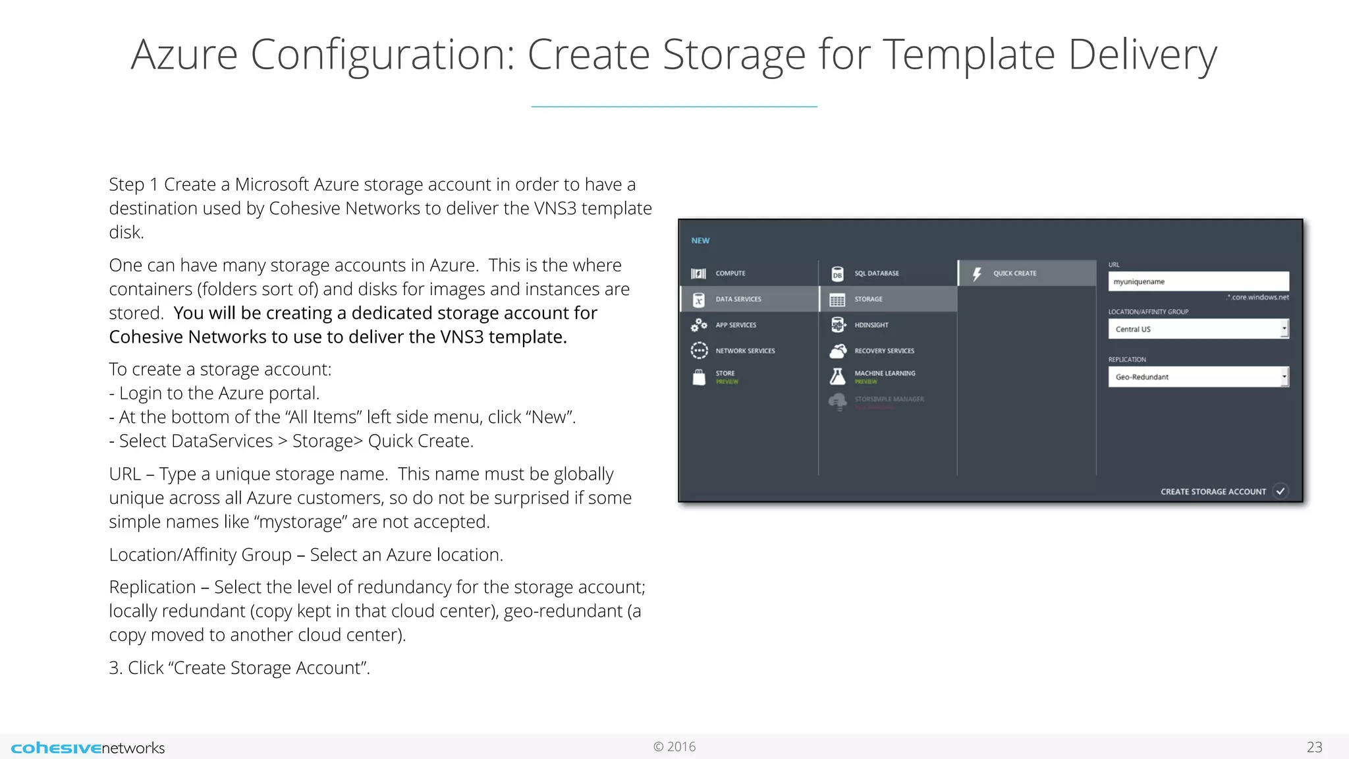Open the Network Services category

[749, 351]
